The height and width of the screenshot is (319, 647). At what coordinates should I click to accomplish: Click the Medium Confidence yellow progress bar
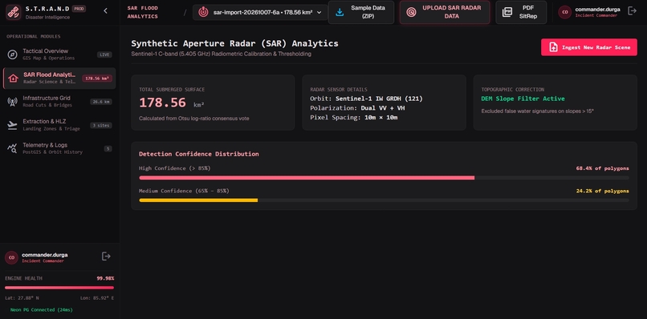pos(198,200)
